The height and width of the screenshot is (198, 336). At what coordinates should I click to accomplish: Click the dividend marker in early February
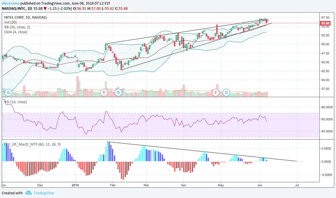pos(118,93)
